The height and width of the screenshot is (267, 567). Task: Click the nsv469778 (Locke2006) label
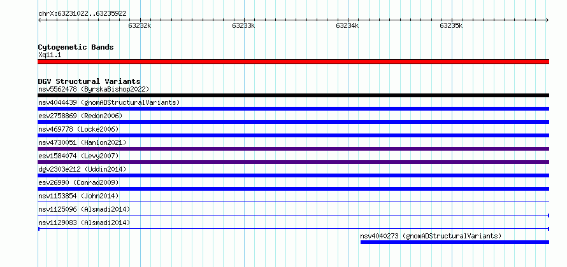78,129
